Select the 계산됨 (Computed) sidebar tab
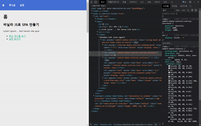This screenshot has width=201, height=126. pos(174,6)
